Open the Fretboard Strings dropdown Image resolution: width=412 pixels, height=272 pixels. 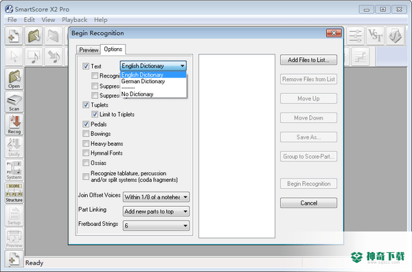point(156,225)
